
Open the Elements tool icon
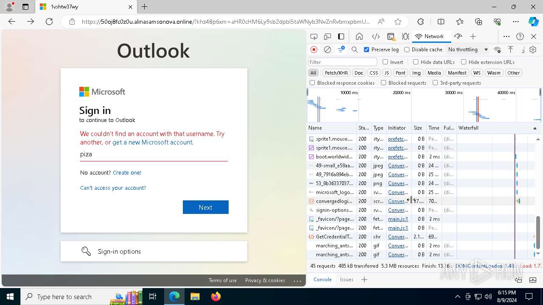(375, 36)
